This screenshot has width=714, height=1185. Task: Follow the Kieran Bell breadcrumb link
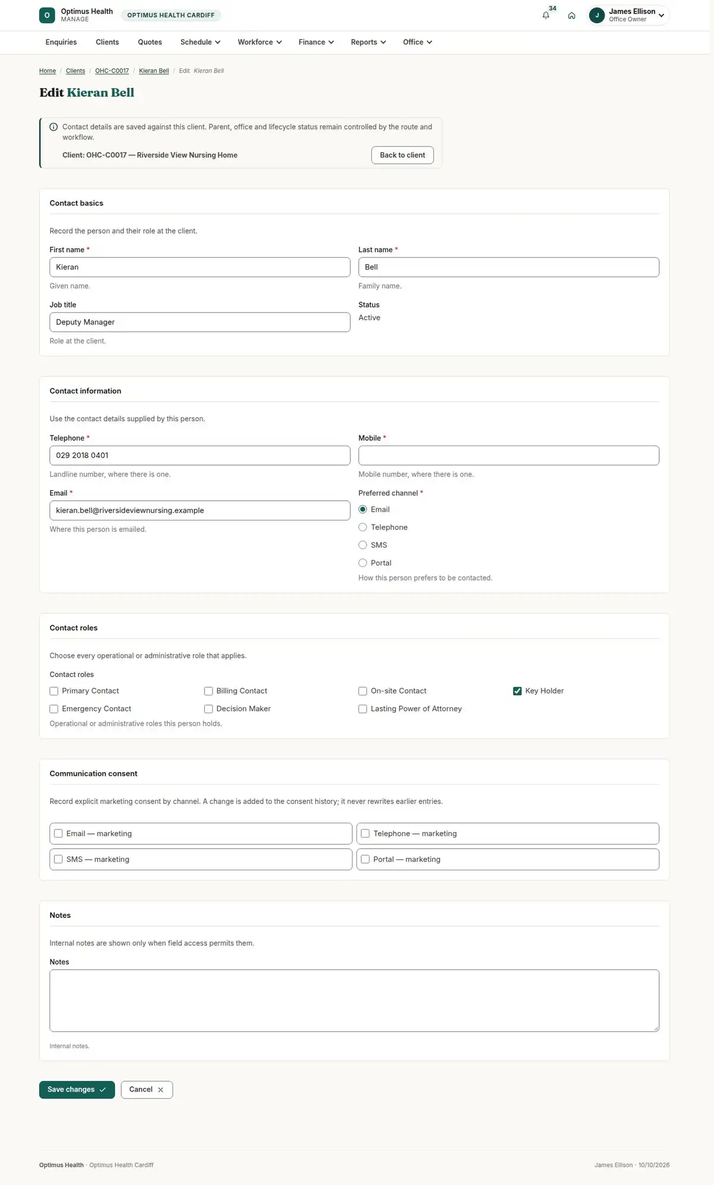(154, 71)
